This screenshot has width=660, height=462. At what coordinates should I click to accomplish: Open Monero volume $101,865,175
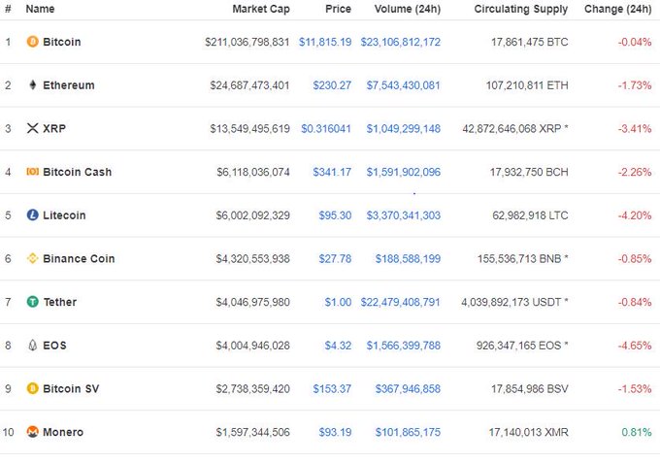[x=408, y=432]
